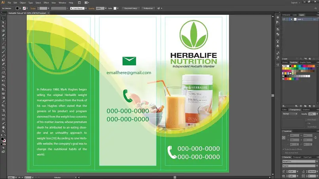Select the Type tool
Image resolution: width=319 pixels, height=179 pixels.
pyautogui.click(x=3, y=39)
